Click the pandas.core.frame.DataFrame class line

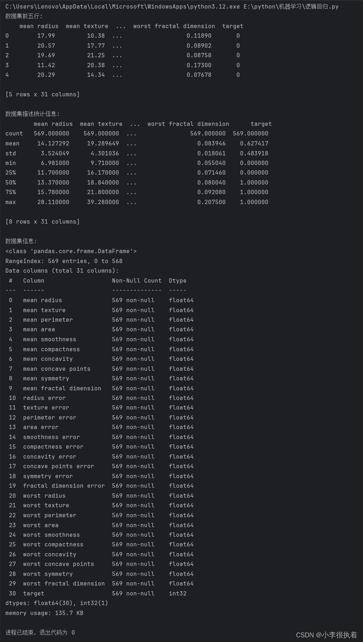71,251
